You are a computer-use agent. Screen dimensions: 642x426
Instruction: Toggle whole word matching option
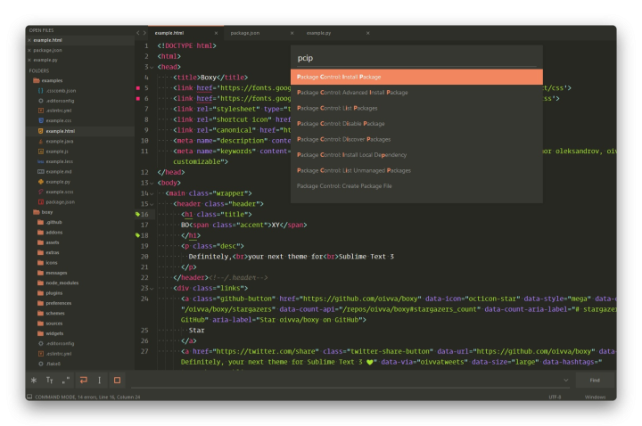(67, 380)
